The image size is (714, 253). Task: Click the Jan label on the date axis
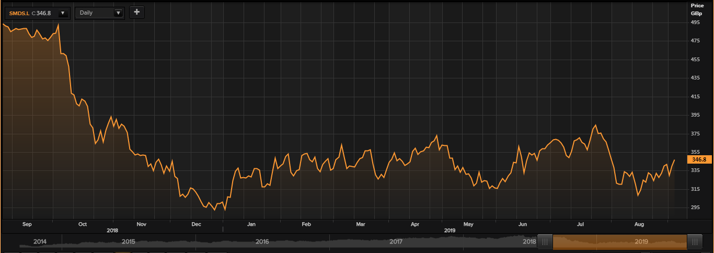click(251, 224)
